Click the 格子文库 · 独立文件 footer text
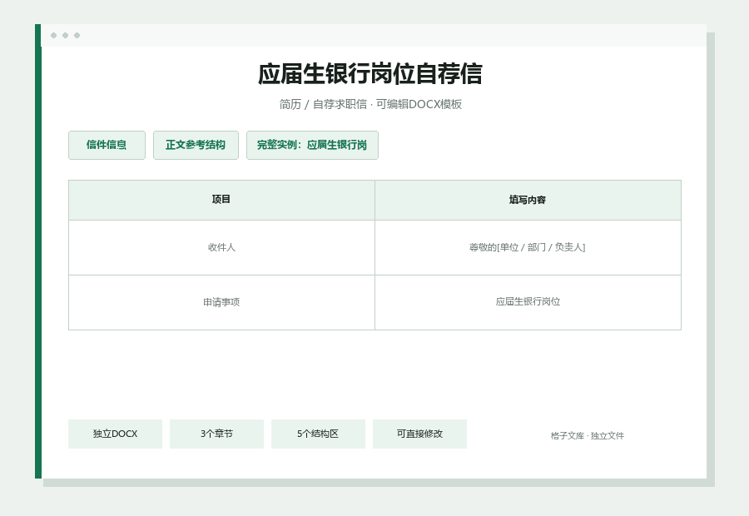The width and height of the screenshot is (749, 516). click(x=587, y=436)
